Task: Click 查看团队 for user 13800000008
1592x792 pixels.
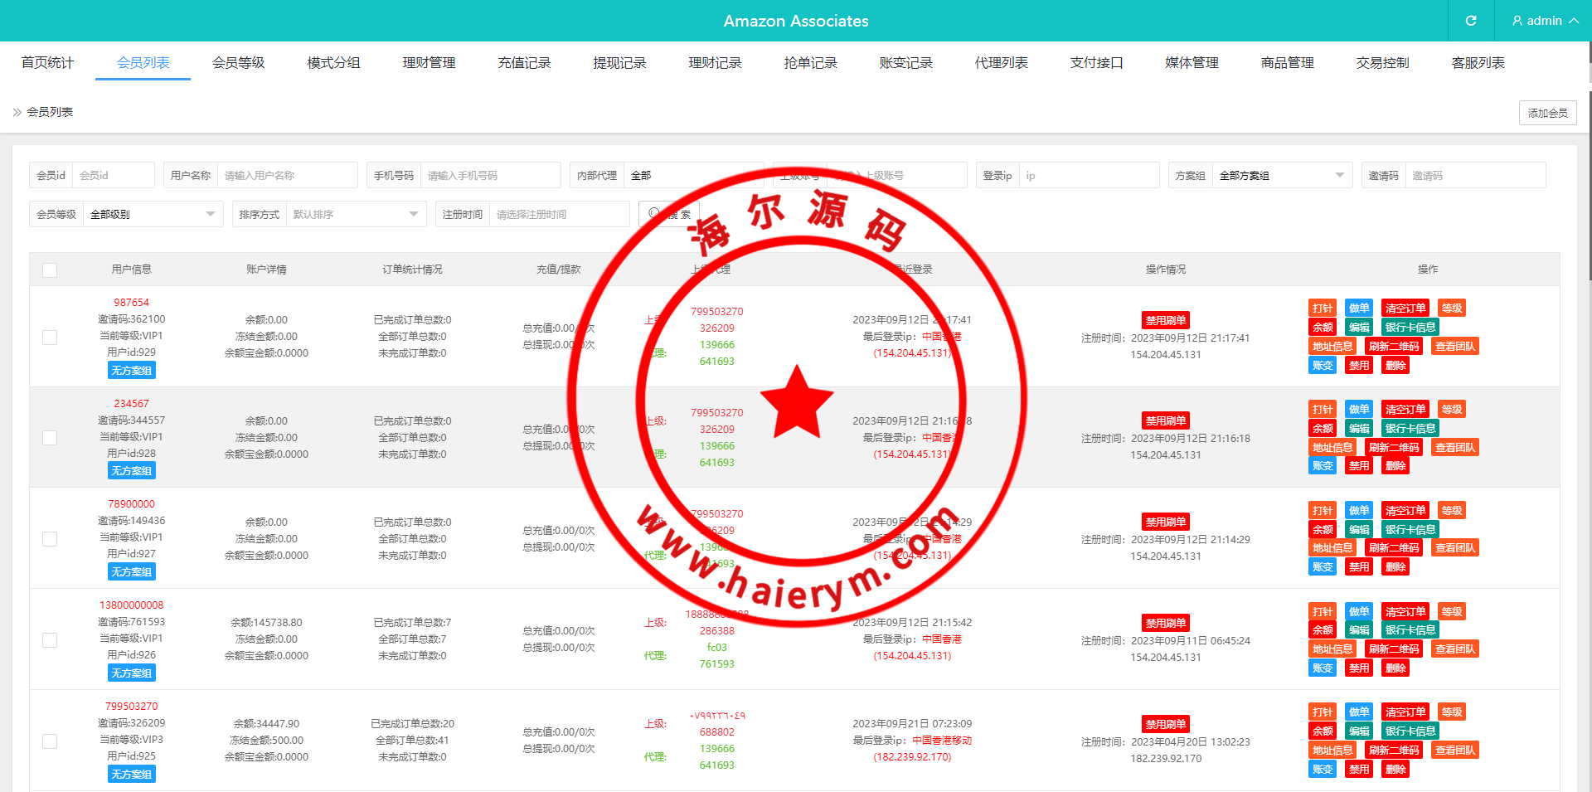Action: pyautogui.click(x=1455, y=649)
